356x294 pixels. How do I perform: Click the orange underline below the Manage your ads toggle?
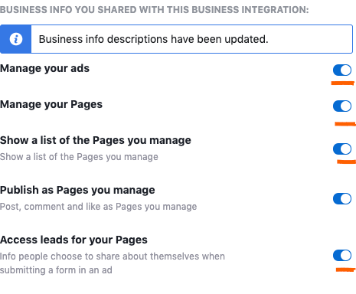[x=343, y=83]
